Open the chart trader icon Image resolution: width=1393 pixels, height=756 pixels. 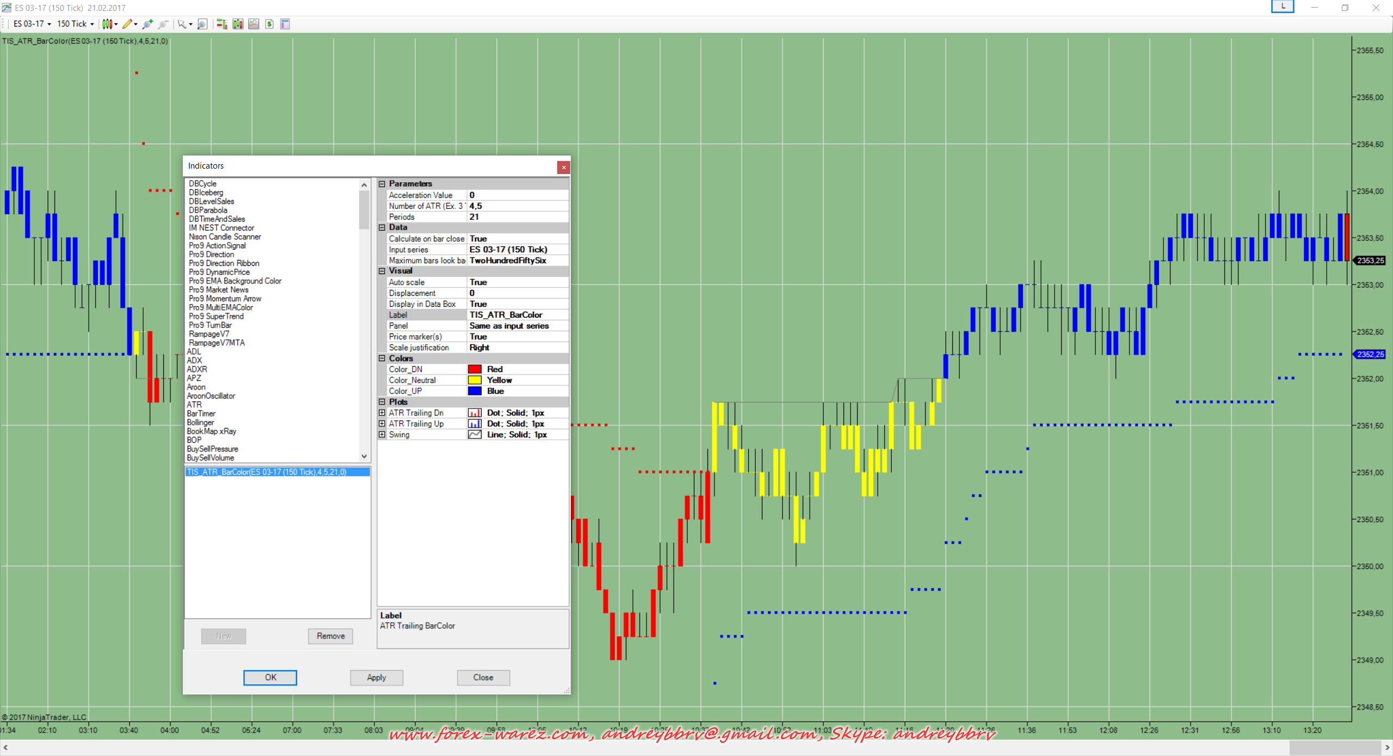click(221, 24)
